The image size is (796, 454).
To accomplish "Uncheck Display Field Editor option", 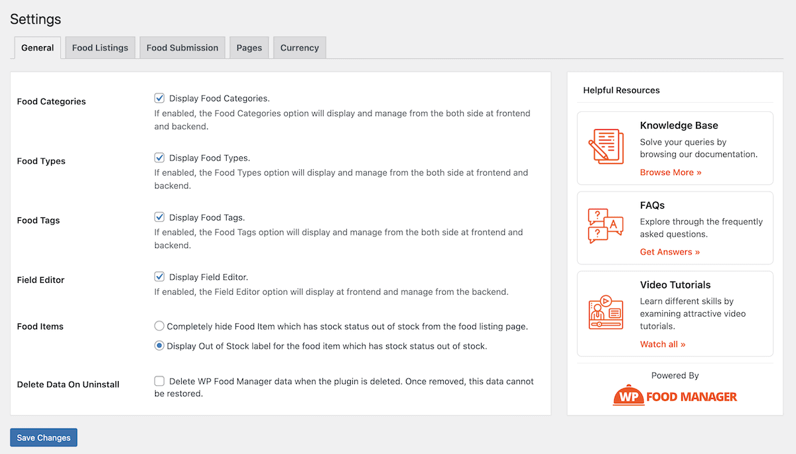I will (x=159, y=276).
